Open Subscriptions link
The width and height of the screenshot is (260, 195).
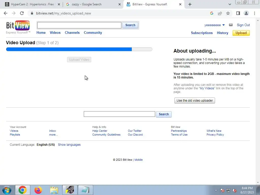click(202, 33)
